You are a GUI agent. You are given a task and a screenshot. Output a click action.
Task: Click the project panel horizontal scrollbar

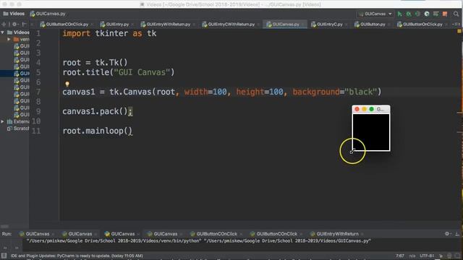[x=4, y=226]
